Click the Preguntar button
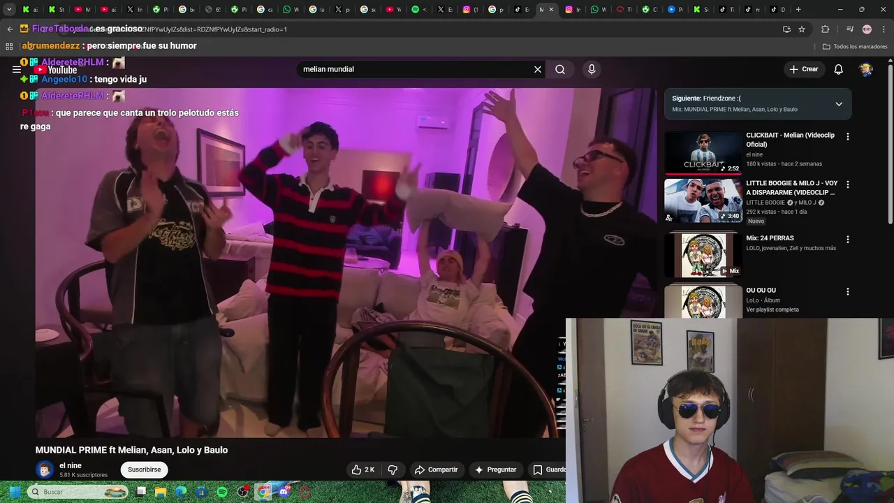 (x=495, y=469)
